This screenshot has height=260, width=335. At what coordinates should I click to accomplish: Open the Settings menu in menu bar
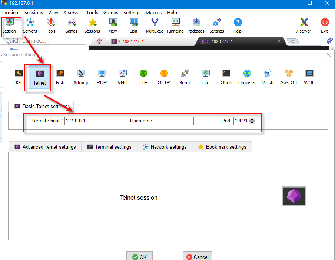click(x=132, y=12)
